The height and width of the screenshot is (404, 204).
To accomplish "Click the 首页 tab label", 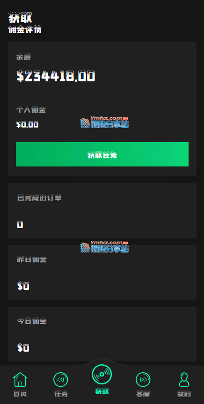I will point(20,394).
